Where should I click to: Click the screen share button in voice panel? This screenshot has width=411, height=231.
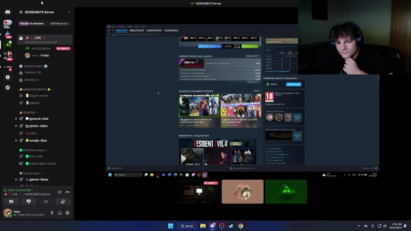pyautogui.click(x=29, y=201)
